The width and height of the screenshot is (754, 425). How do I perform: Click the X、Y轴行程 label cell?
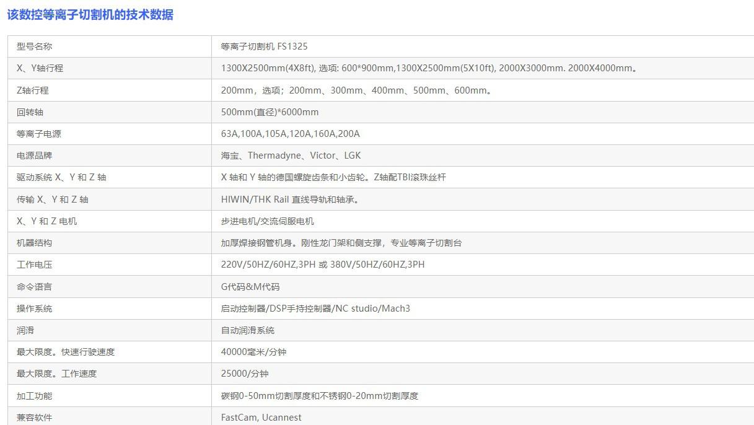40,68
